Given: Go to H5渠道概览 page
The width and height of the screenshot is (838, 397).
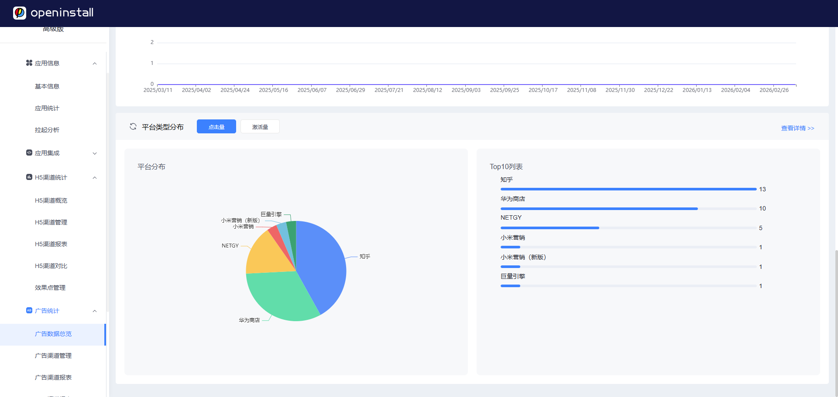Looking at the screenshot, I should 51,200.
